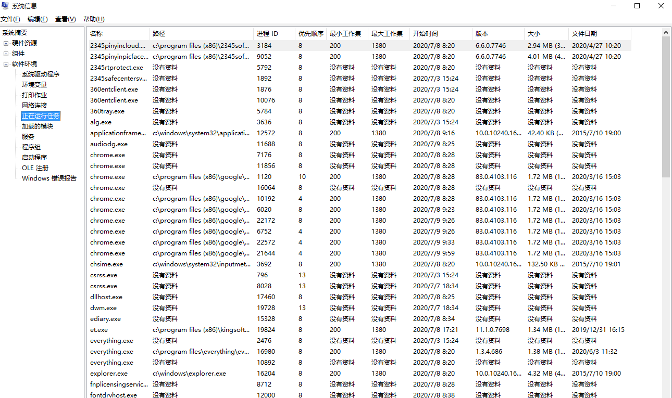The image size is (672, 398).
Task: Select OLE 注册 in the tree
Action: [35, 168]
